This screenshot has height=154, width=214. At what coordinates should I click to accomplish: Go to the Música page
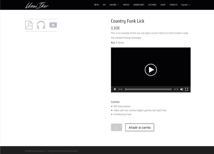tap(126, 5)
